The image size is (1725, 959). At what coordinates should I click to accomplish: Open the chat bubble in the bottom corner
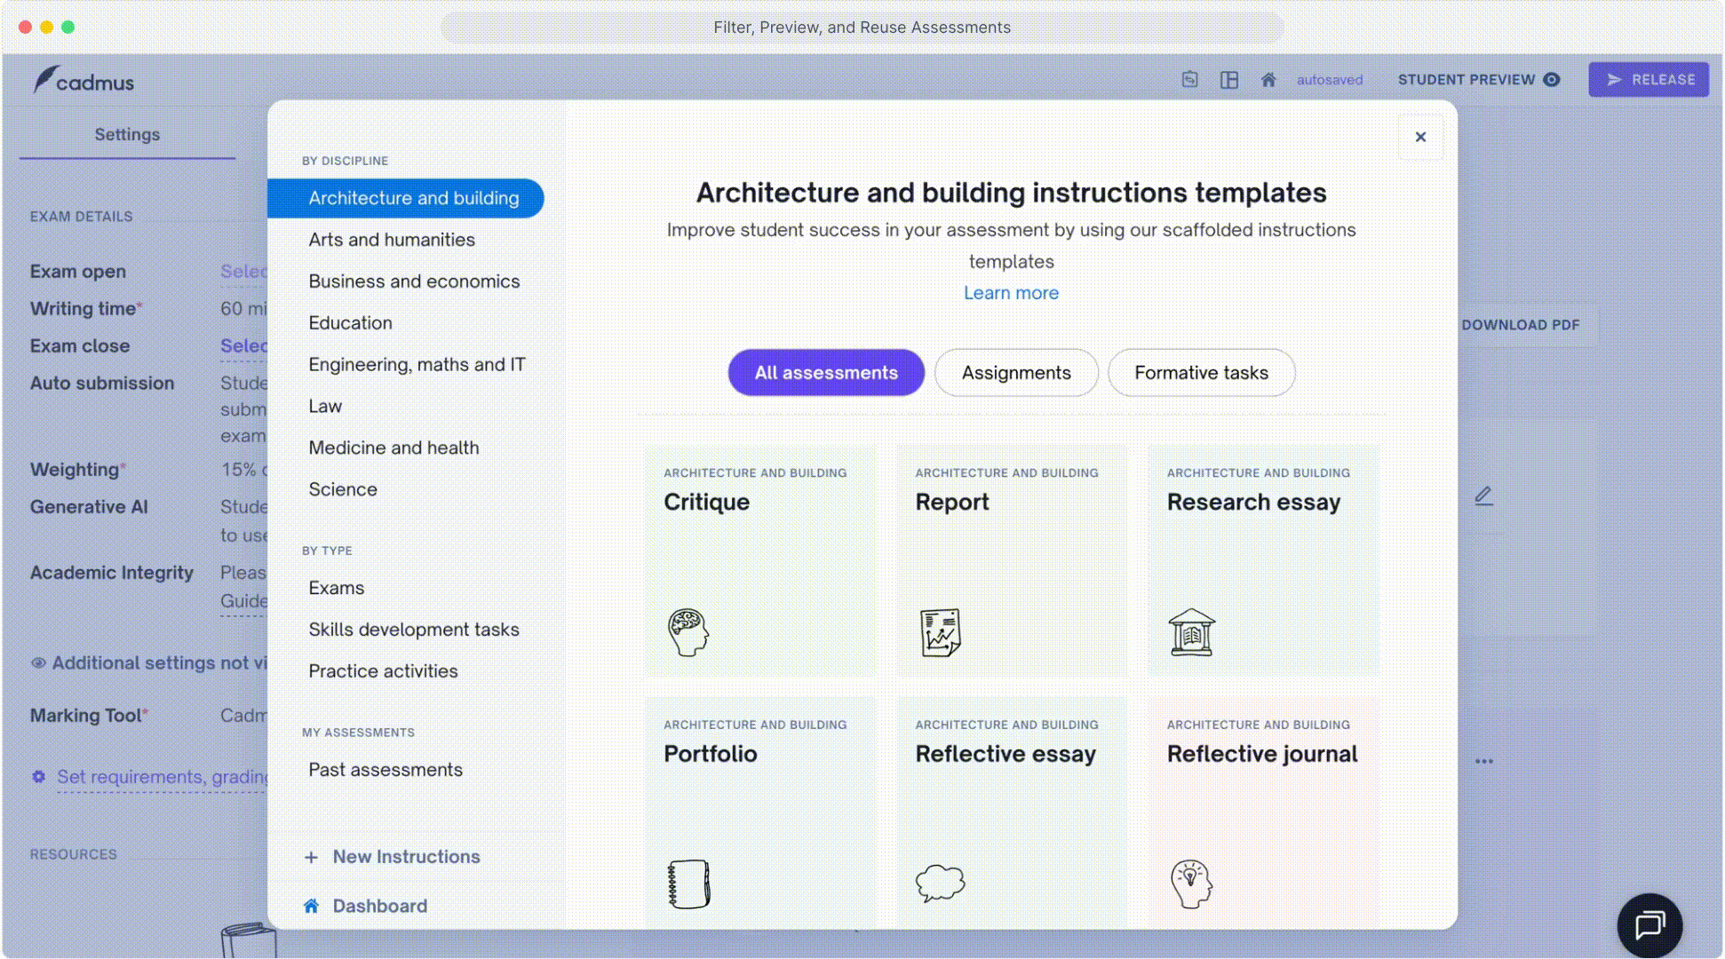(x=1649, y=925)
